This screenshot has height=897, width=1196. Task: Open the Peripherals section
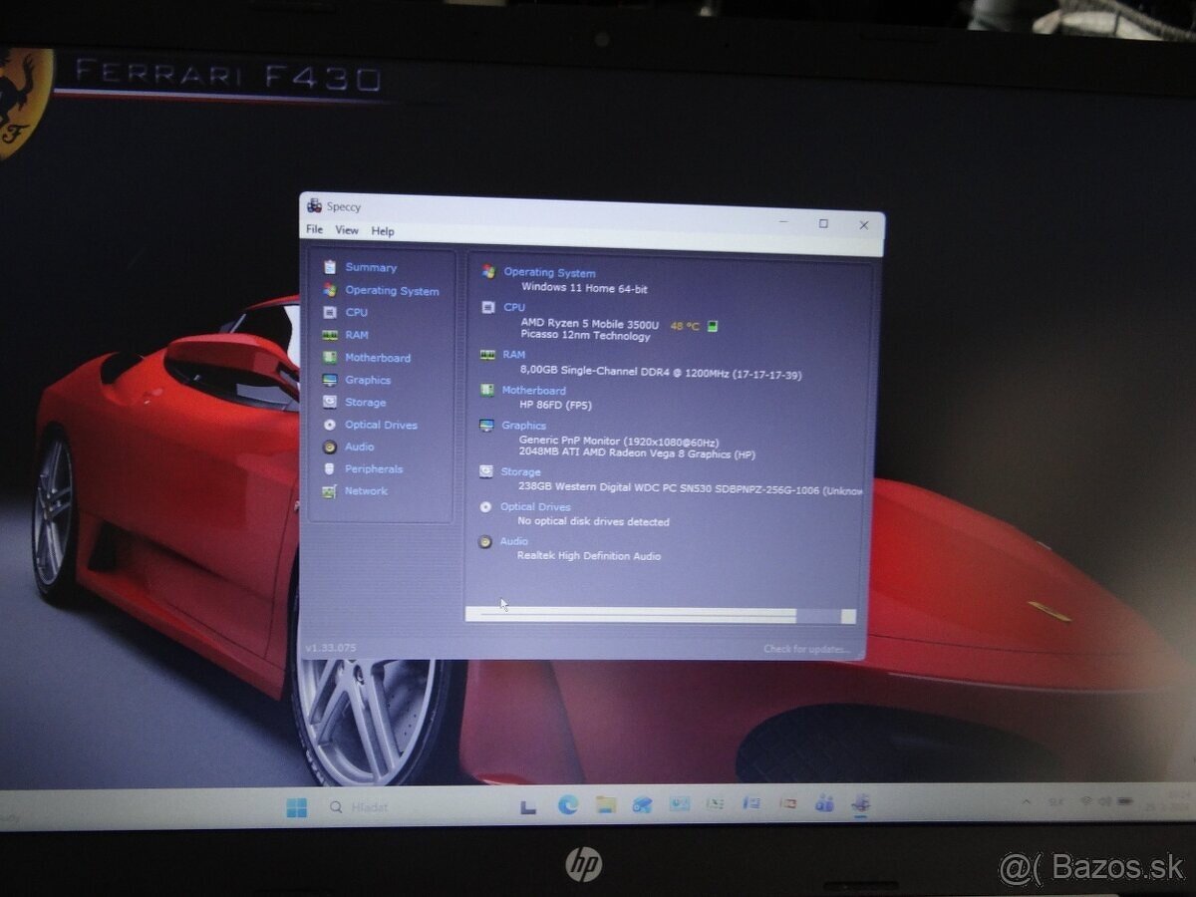pos(373,468)
